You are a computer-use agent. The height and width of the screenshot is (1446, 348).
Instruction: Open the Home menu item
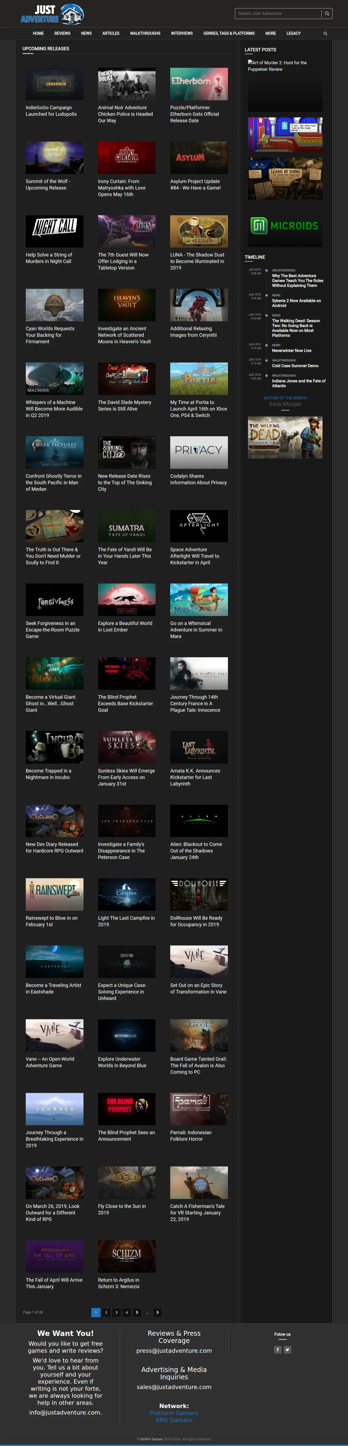(x=38, y=34)
